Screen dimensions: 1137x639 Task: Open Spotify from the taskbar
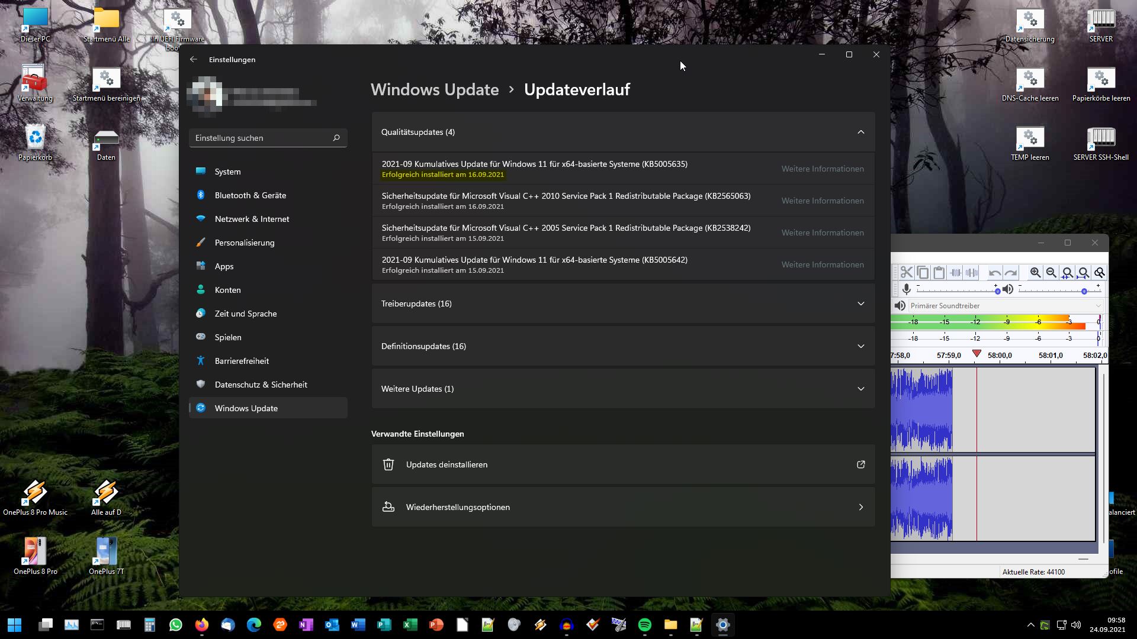point(645,625)
